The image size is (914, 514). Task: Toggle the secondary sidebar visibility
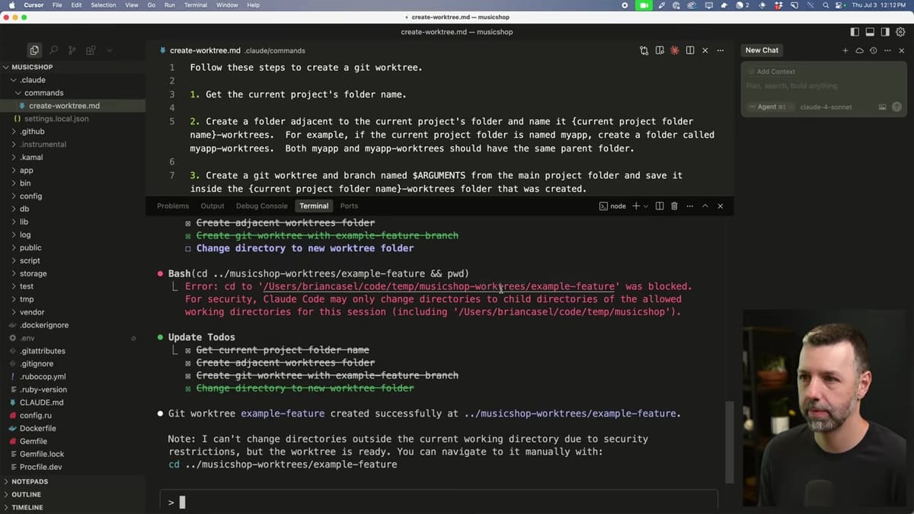tap(884, 32)
